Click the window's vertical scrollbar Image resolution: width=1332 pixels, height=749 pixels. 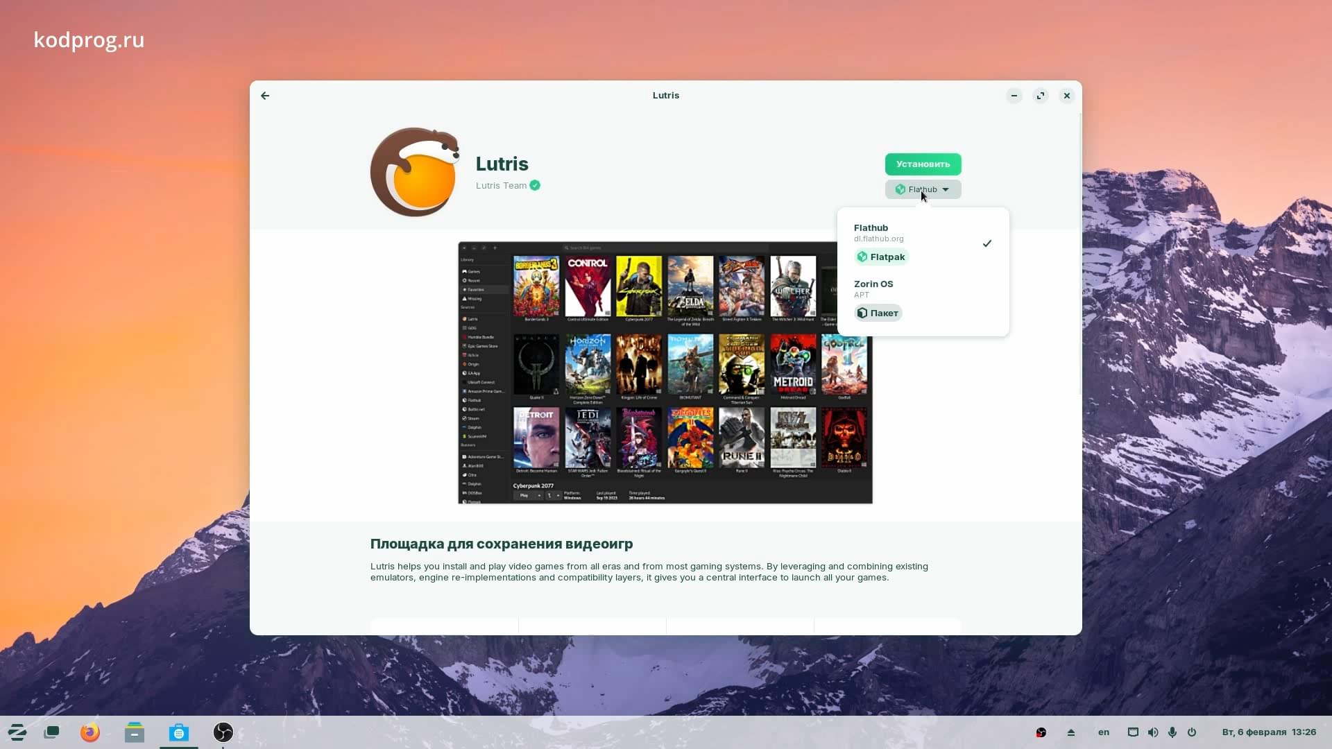[x=1079, y=253]
